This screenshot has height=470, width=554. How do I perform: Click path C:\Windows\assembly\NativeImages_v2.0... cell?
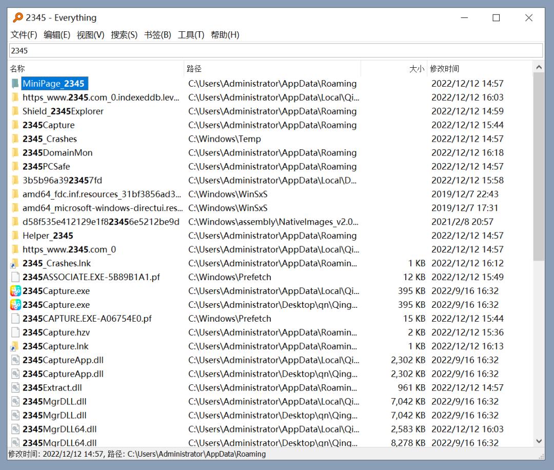(x=273, y=222)
